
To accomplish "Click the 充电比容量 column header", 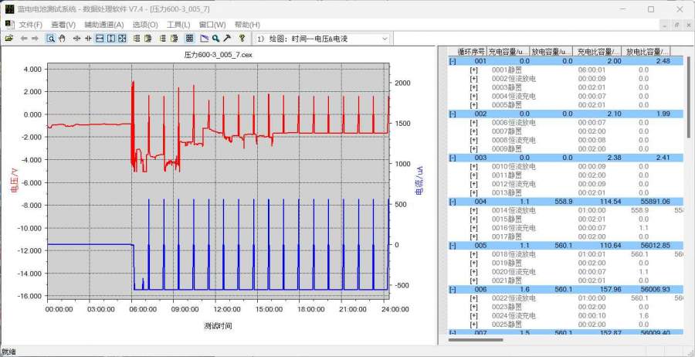I will click(x=599, y=52).
